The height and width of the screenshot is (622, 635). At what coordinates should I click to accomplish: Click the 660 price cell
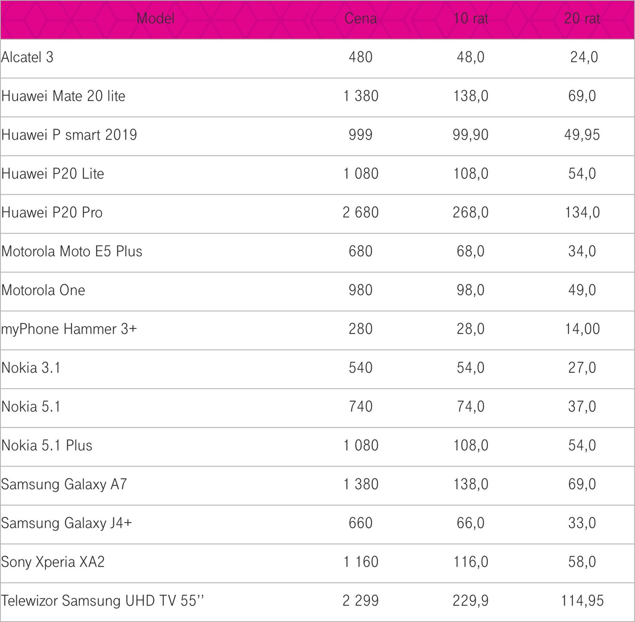click(x=361, y=523)
